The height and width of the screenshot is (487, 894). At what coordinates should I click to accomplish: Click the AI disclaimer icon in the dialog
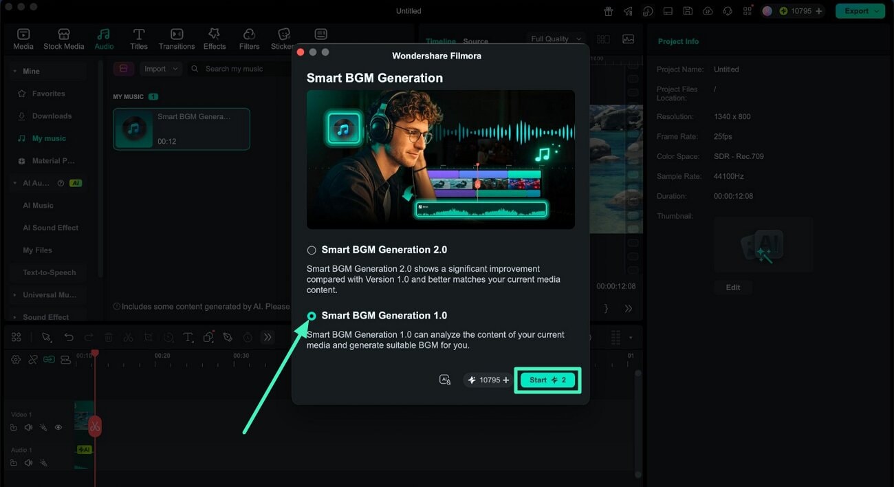[445, 380]
